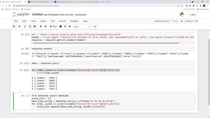Image resolution: width=210 pixels, height=118 pixels.
Task: Click the output line 0 {'symbol': 'AMZN'}
Action: pyautogui.click(x=44, y=78)
